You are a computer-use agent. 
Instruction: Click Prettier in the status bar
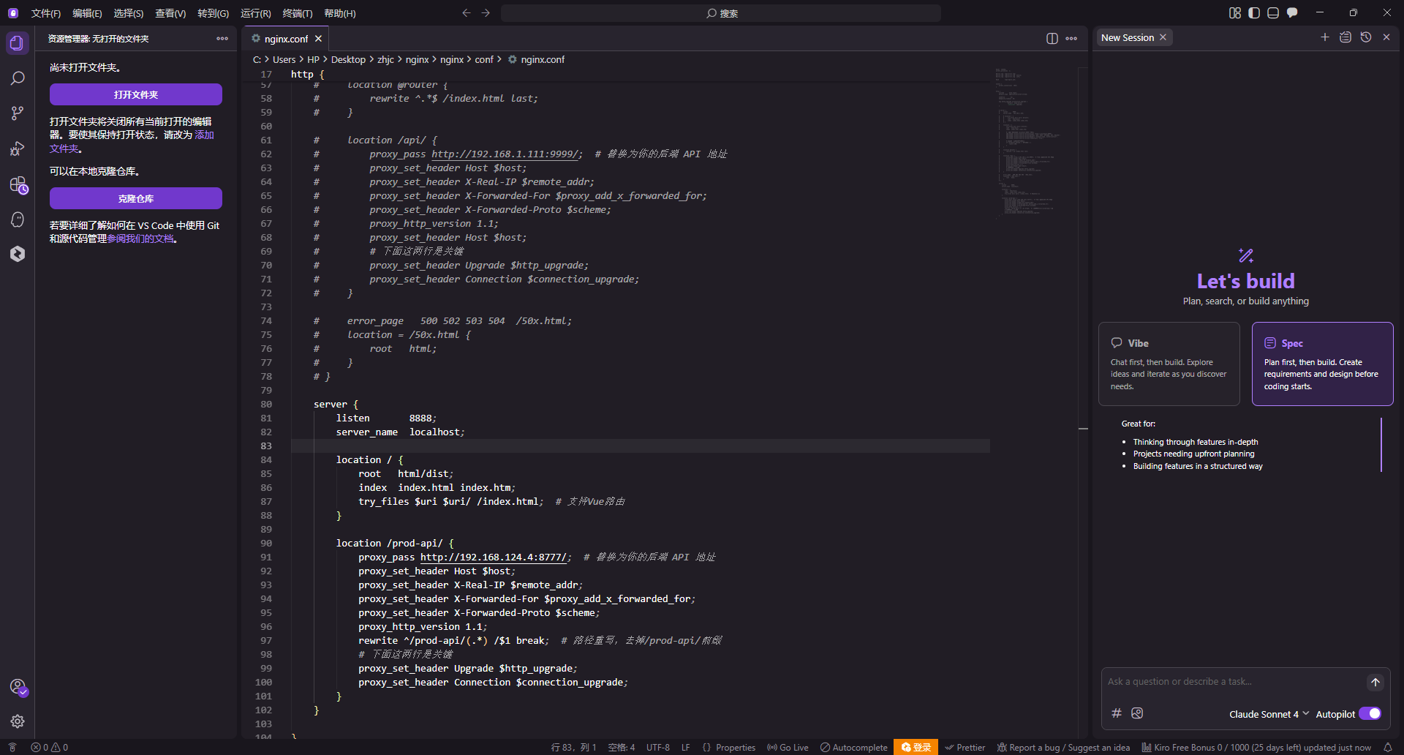click(965, 748)
